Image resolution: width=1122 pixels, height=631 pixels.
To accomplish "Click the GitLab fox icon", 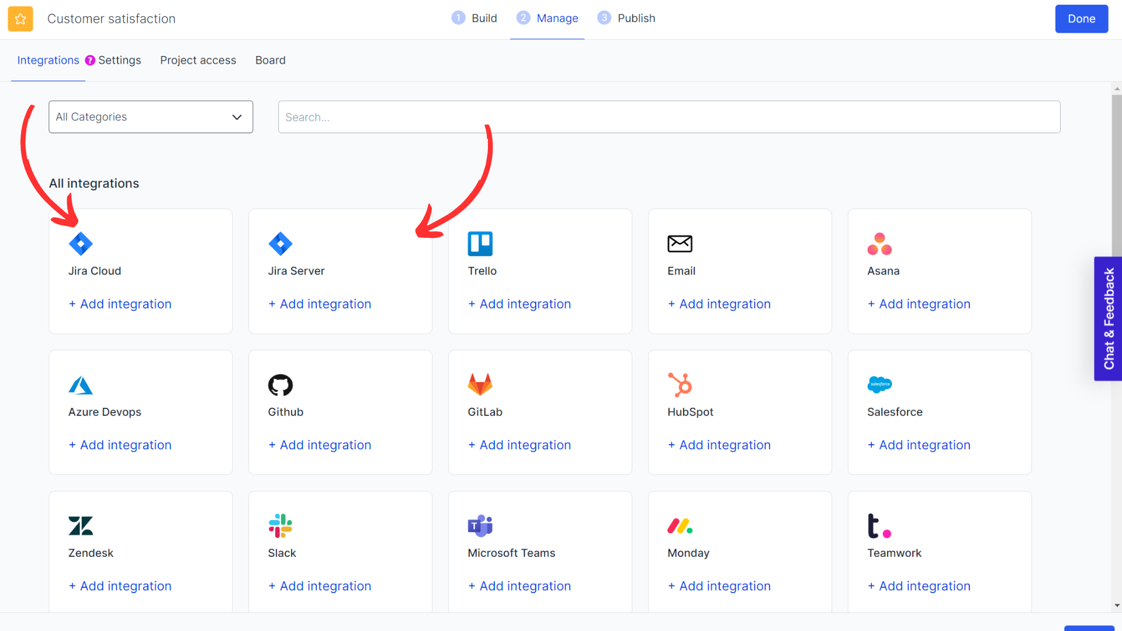I will click(x=480, y=384).
